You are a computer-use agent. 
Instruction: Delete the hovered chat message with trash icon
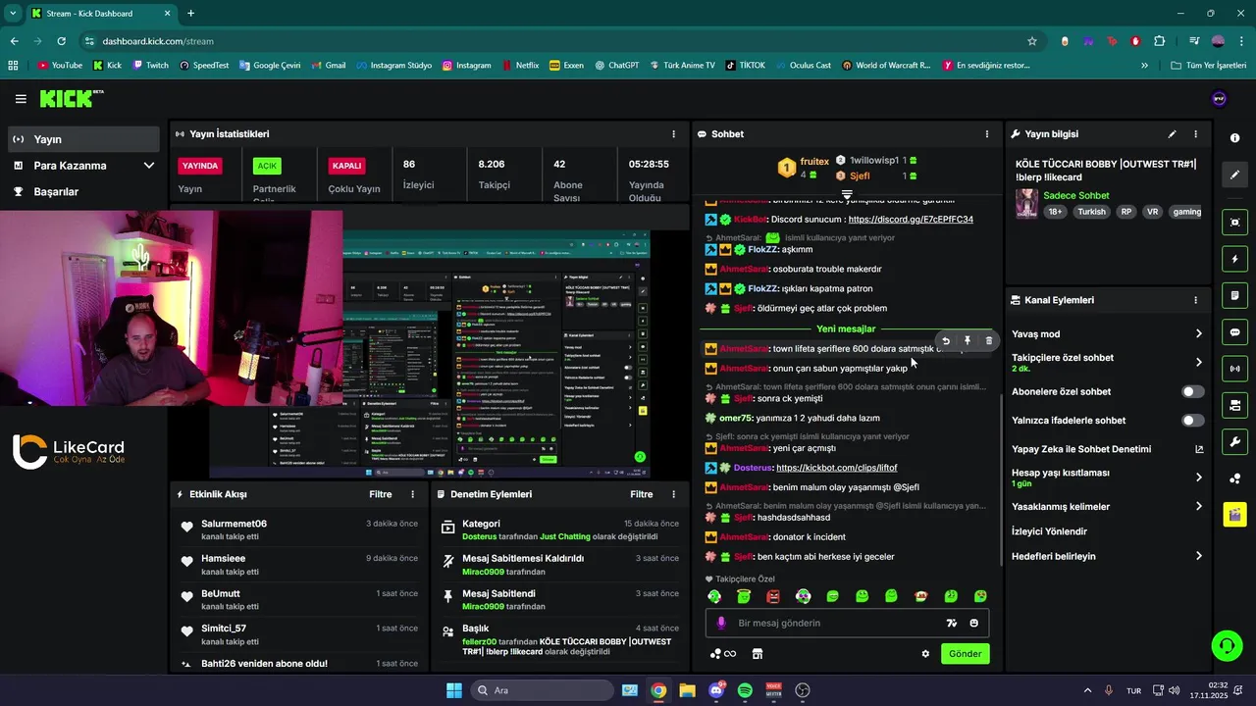(988, 341)
